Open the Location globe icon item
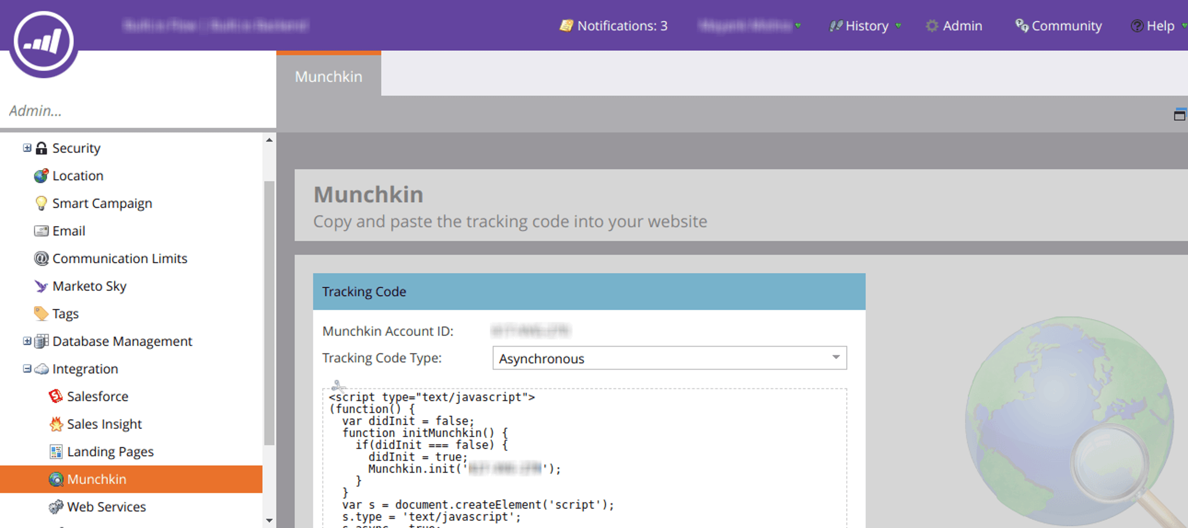The image size is (1188, 528). pyautogui.click(x=41, y=176)
